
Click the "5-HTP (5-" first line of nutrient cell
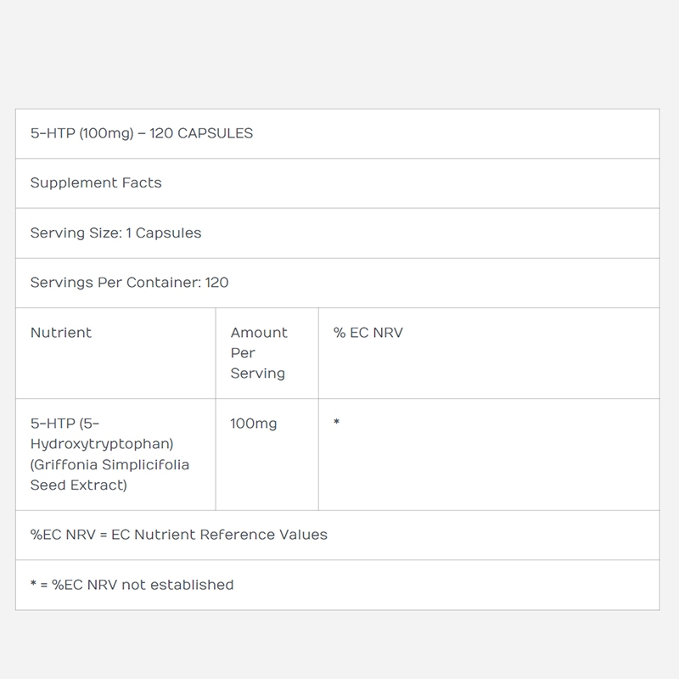click(65, 424)
